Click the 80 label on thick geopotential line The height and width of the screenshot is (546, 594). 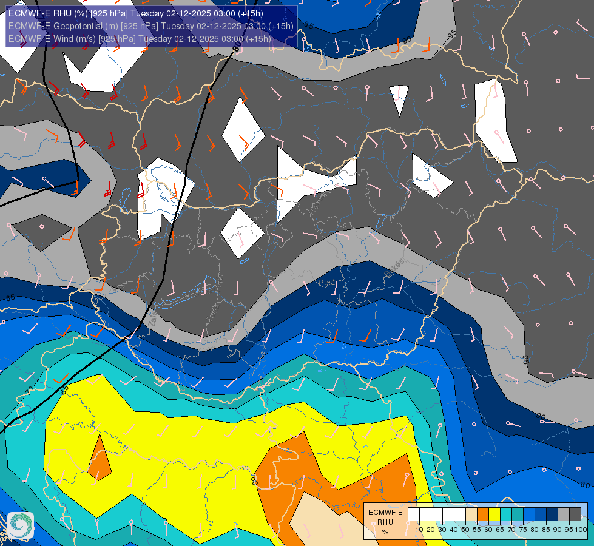[237, 46]
